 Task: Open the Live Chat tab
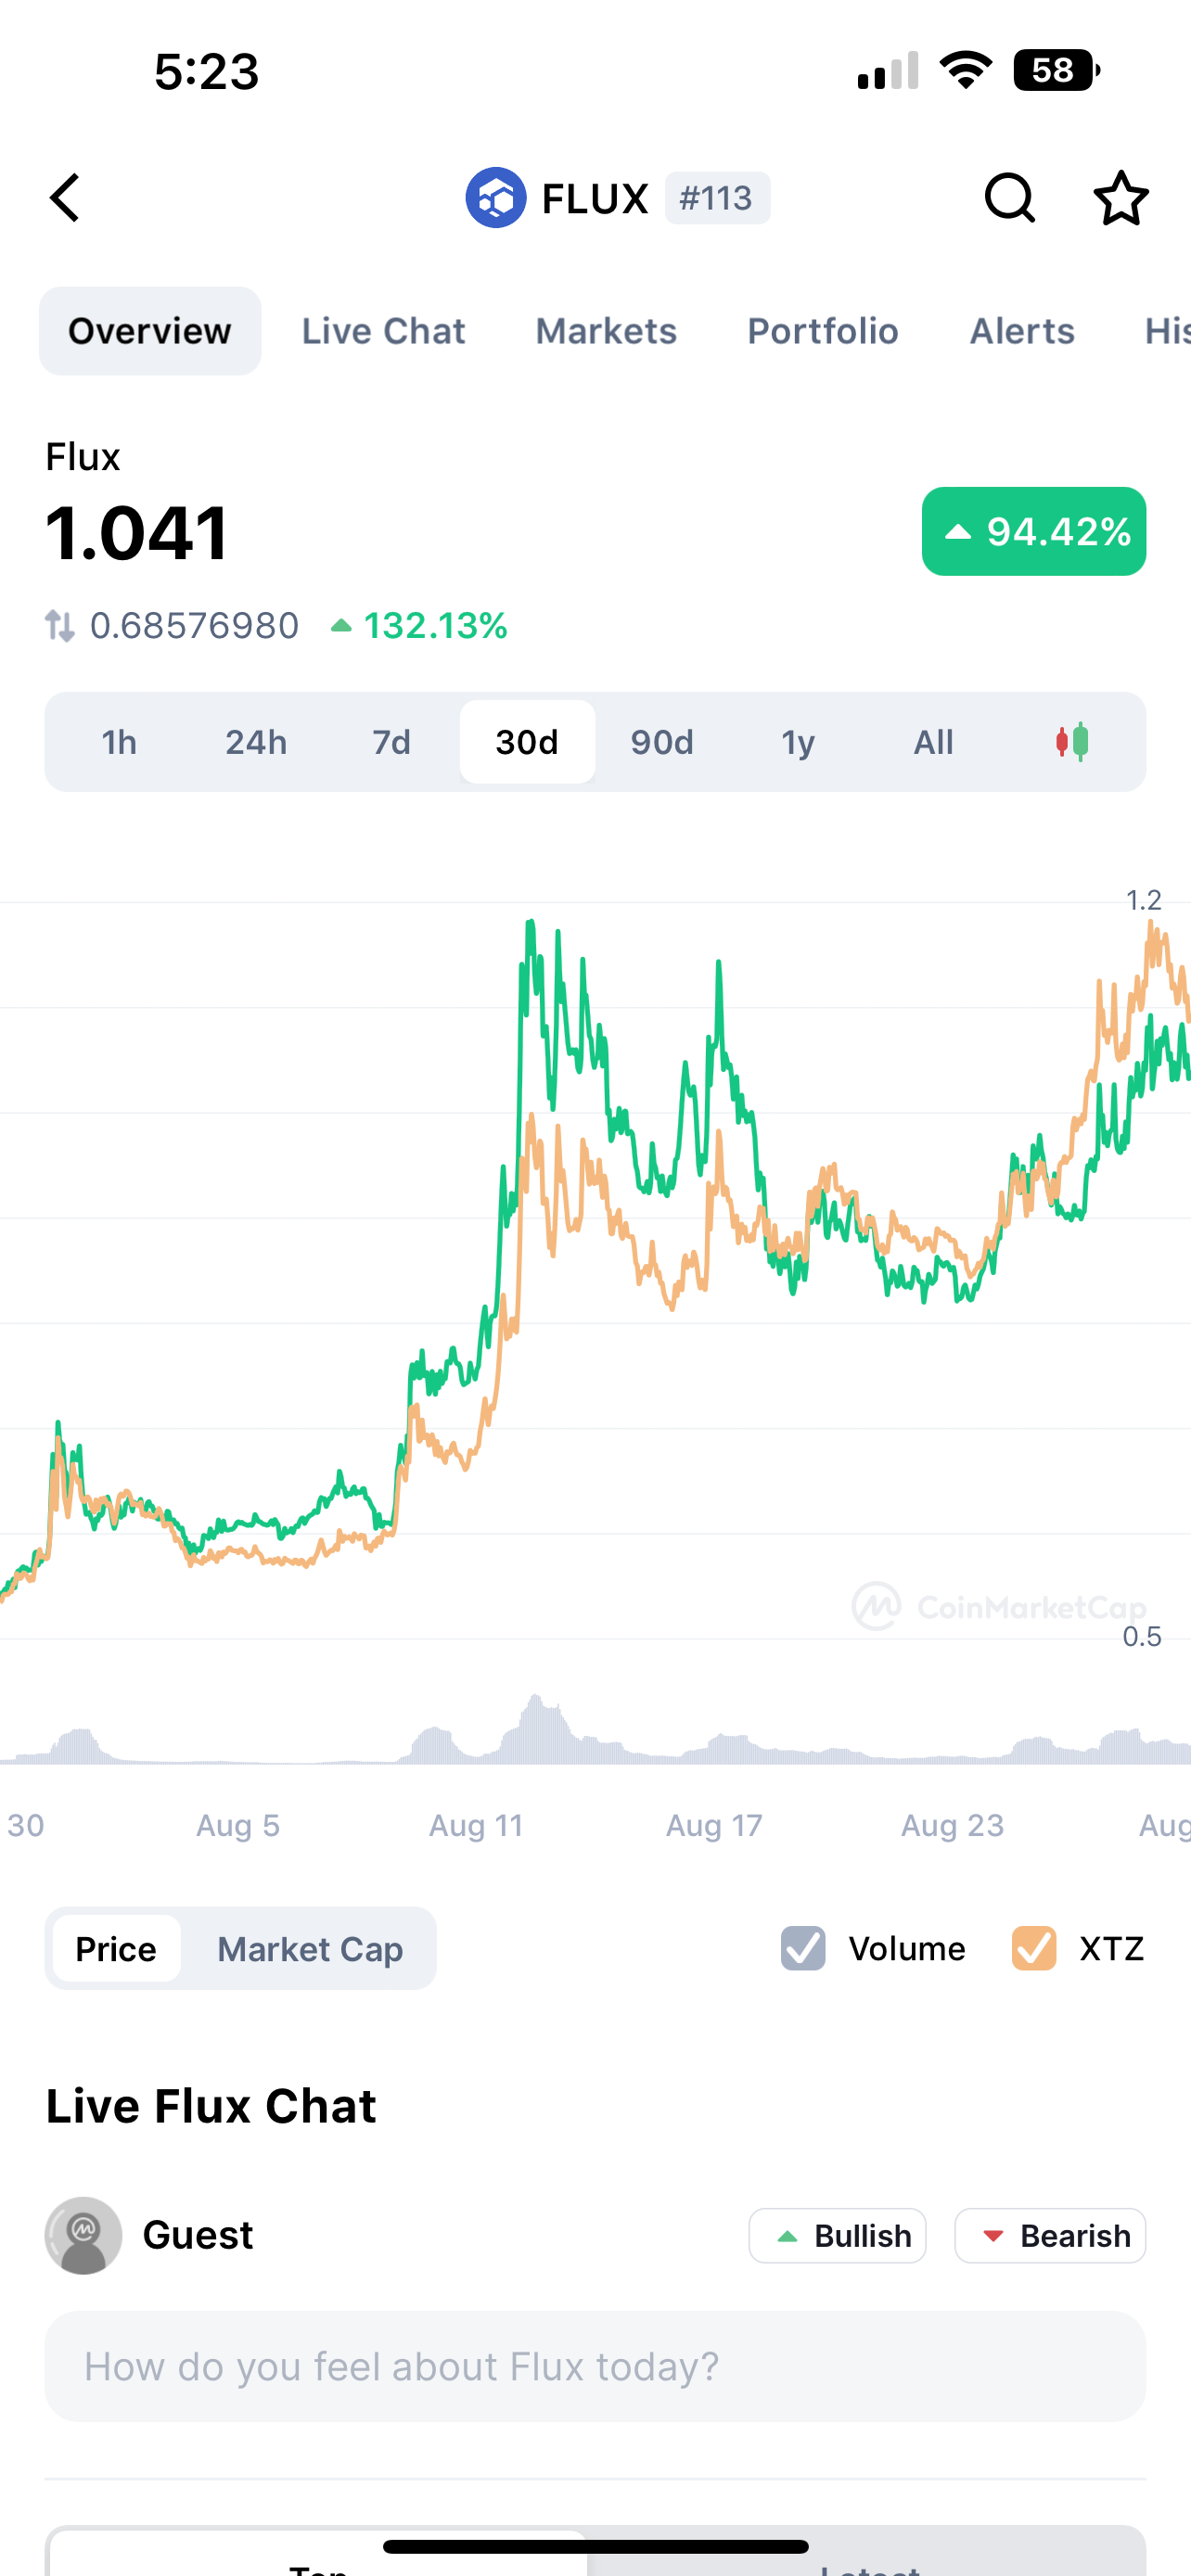(384, 331)
